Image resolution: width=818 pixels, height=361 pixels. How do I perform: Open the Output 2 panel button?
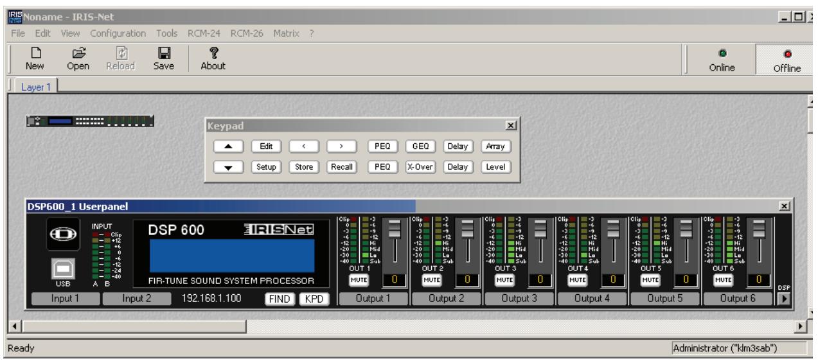tap(446, 299)
